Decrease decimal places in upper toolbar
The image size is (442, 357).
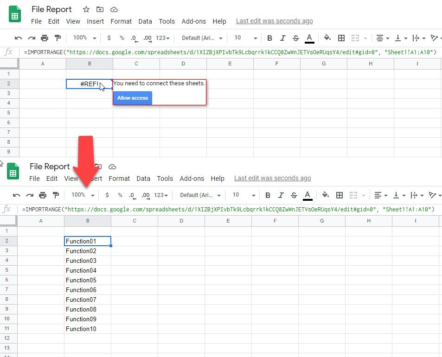click(134, 38)
